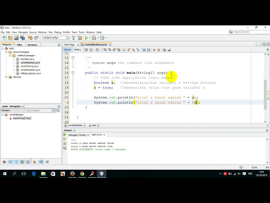
Task: Click the Redo arrow icon
Action: tap(36, 38)
